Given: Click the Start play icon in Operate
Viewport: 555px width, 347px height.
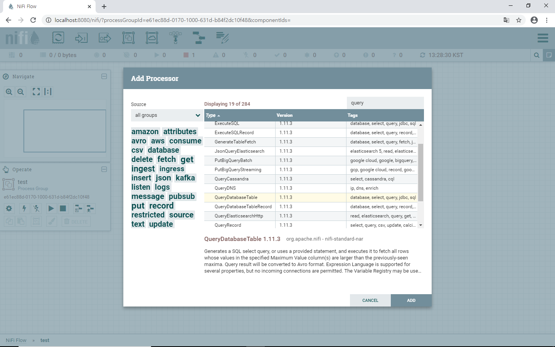Looking at the screenshot, I should tap(51, 209).
